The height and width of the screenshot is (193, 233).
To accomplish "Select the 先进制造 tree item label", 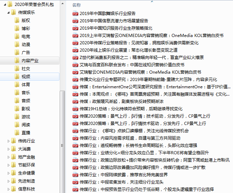I will 27,181.
